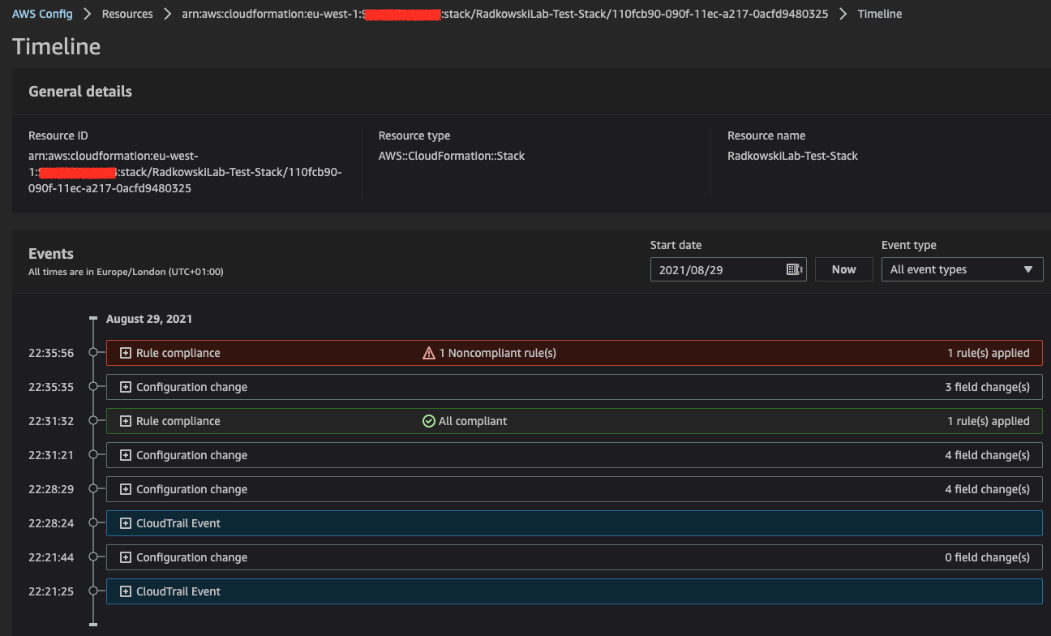Expand the 22:35:56 Rule compliance event
This screenshot has height=636, width=1051.
pos(126,353)
